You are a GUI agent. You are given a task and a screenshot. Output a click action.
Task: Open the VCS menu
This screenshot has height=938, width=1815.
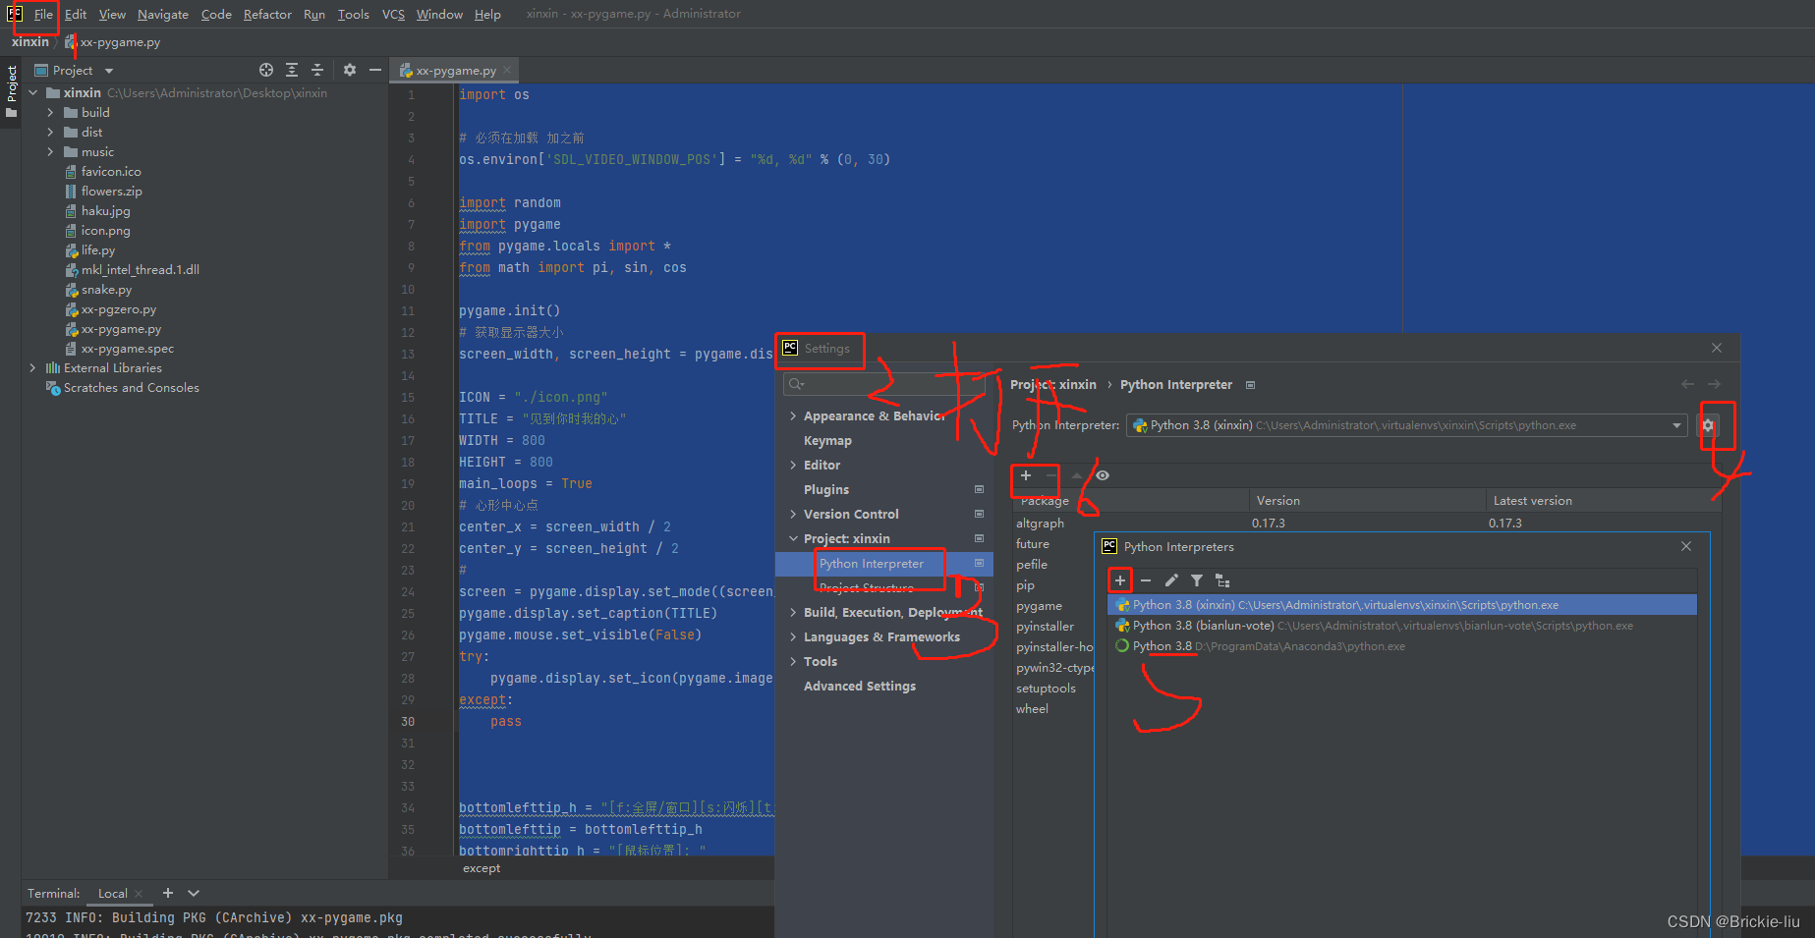click(x=393, y=14)
